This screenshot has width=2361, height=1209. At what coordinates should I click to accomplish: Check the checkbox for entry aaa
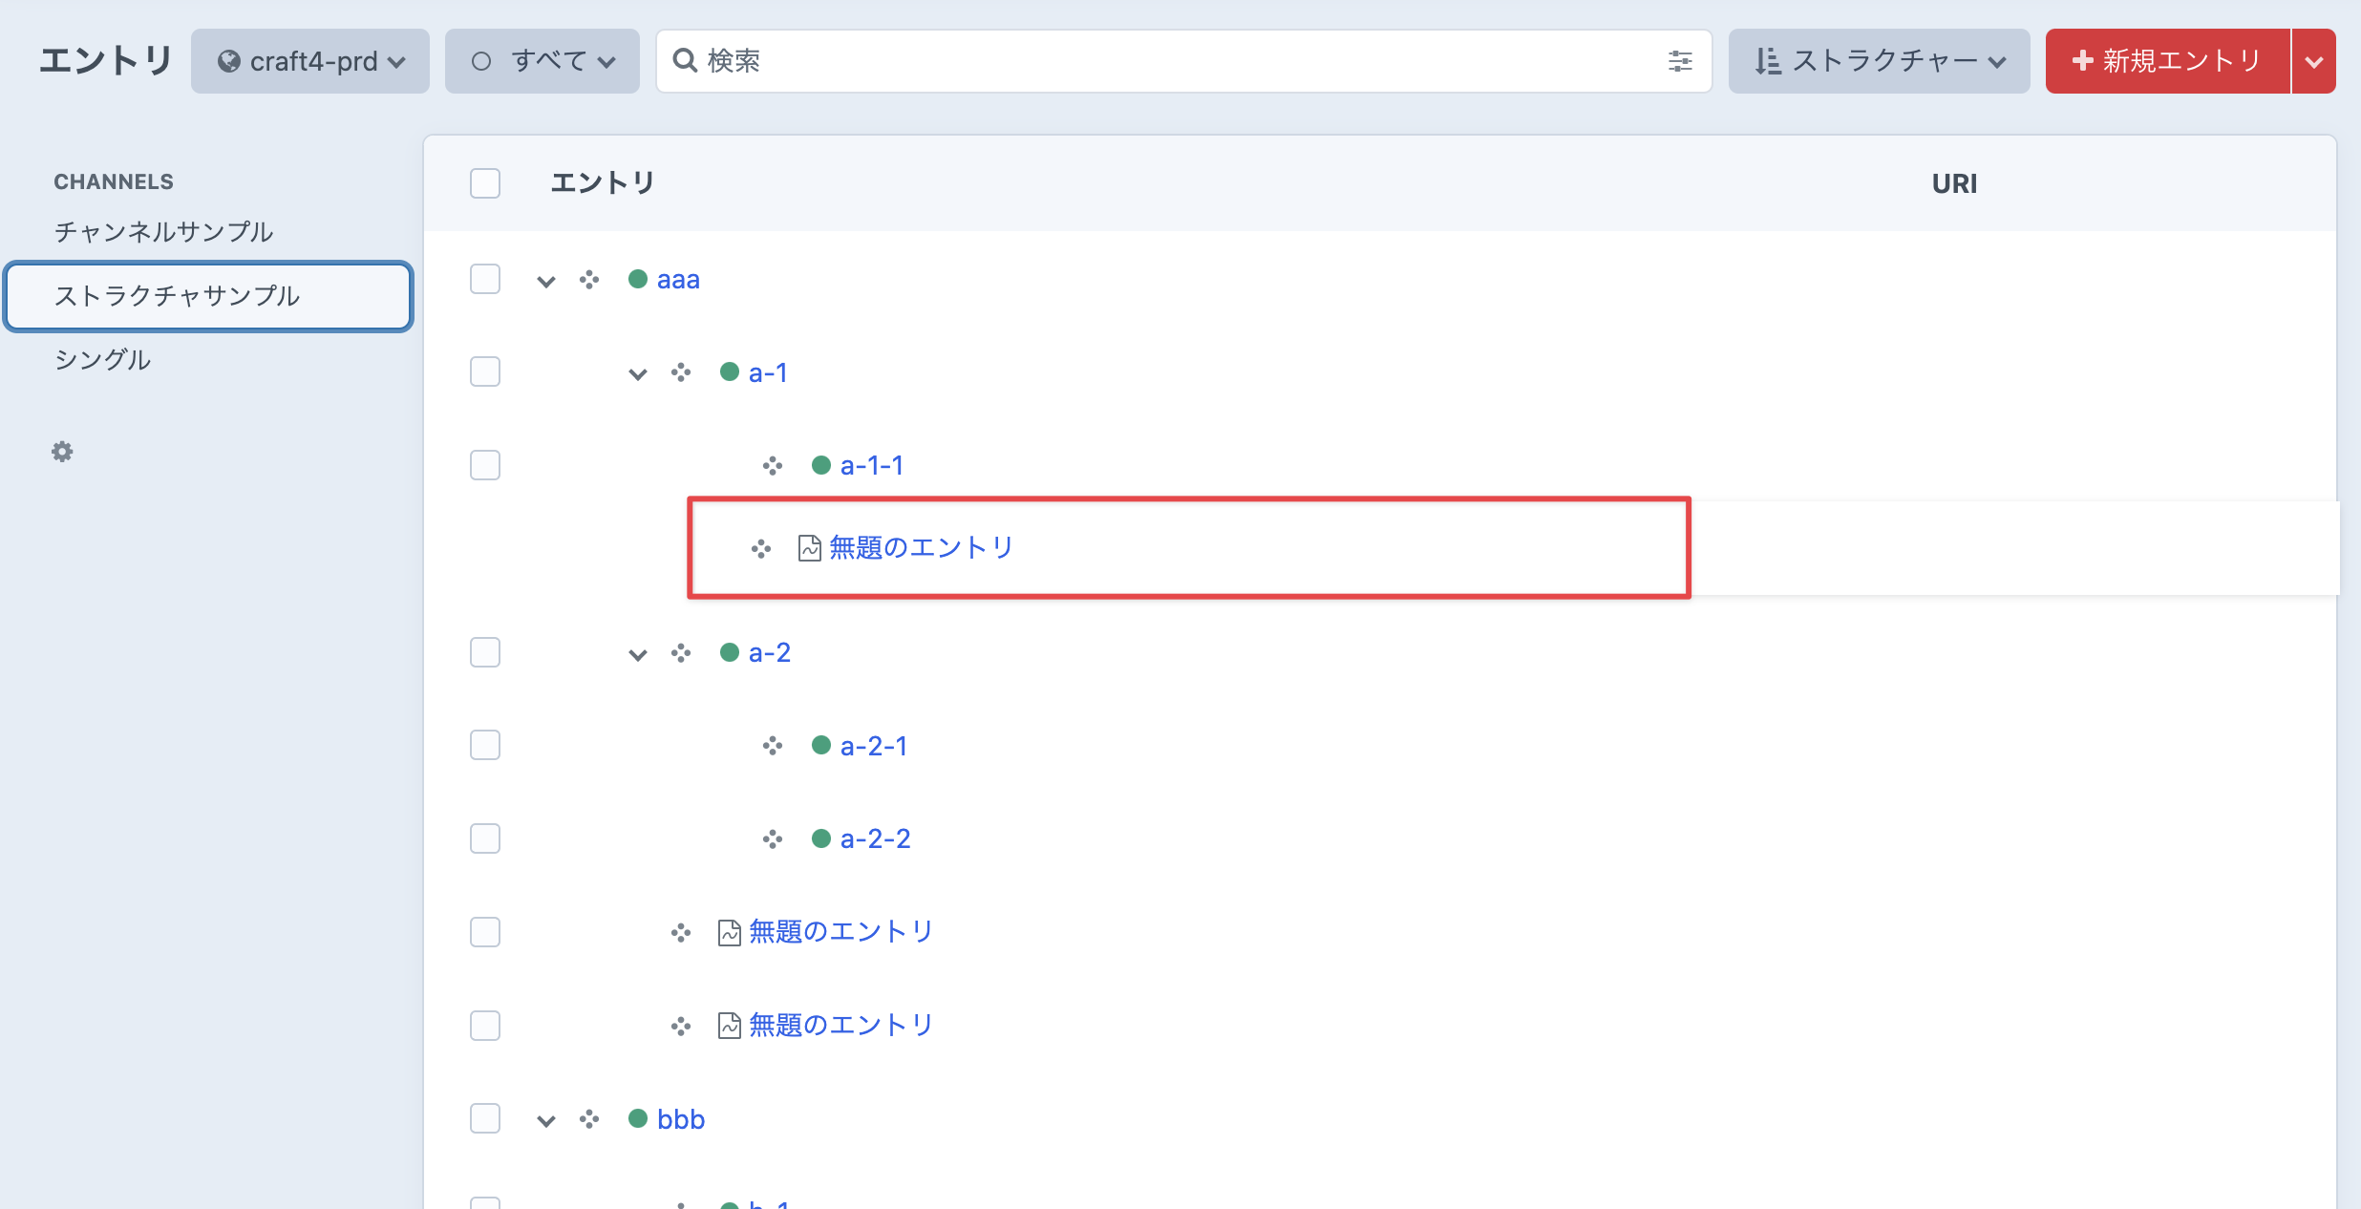coord(484,279)
